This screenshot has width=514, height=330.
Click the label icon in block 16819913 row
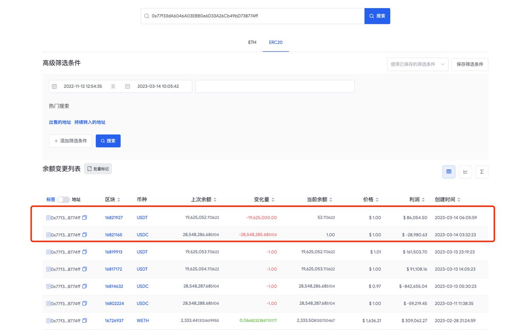48,252
